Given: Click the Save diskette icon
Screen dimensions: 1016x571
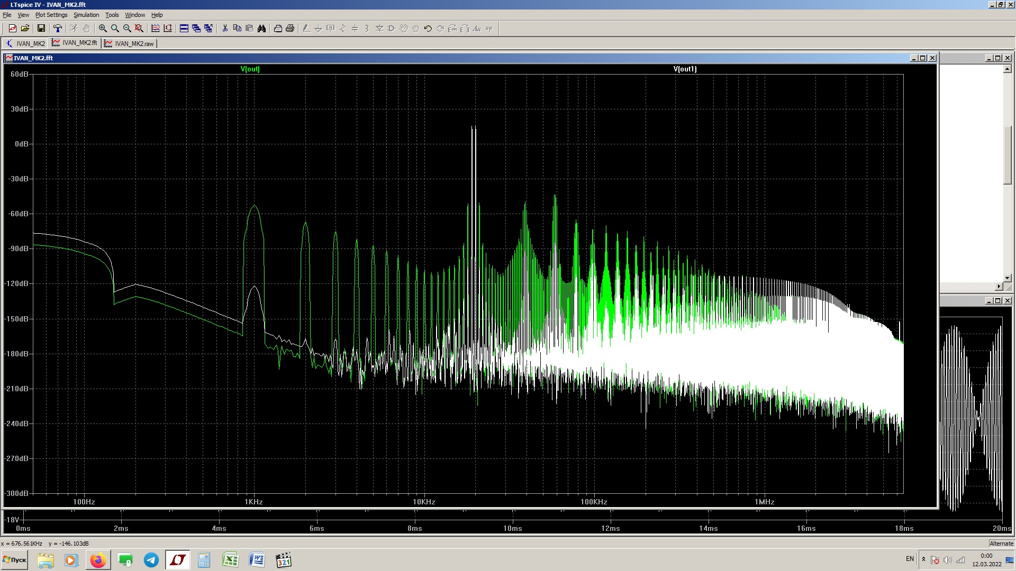Looking at the screenshot, I should [41, 29].
